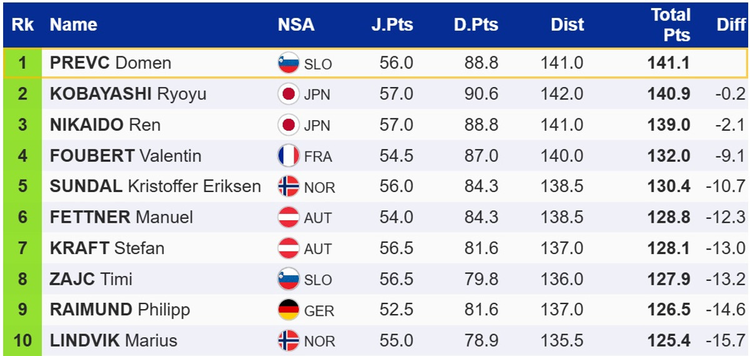This screenshot has height=356, width=750.
Task: Sort table by Total Pts header
Action: (670, 24)
